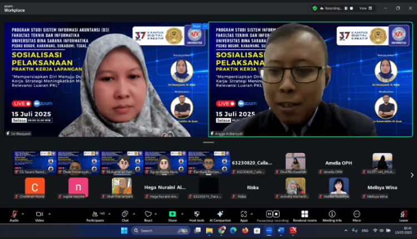This screenshot has height=239, width=417.
Task: Select Agnia Ruzia Haris avatar thumbnail
Action: [165, 163]
